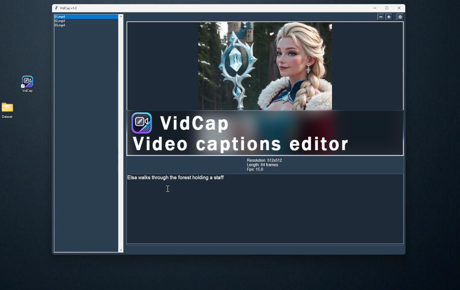Click the file list scroll up arrow
The height and width of the screenshot is (290, 460).
click(121, 16)
